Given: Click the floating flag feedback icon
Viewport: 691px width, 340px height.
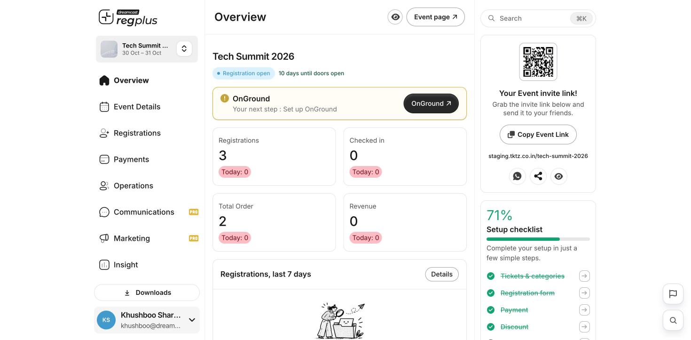Looking at the screenshot, I should pyautogui.click(x=673, y=294).
